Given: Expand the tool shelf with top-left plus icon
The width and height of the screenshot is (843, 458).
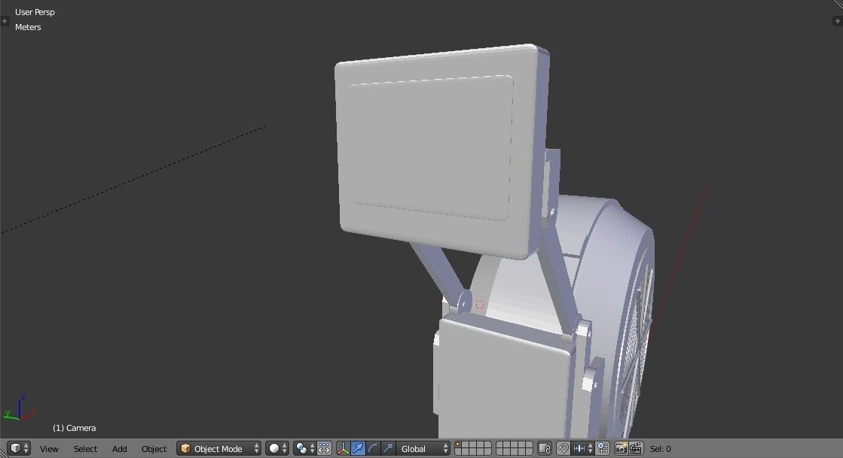Looking at the screenshot, I should click(x=5, y=21).
